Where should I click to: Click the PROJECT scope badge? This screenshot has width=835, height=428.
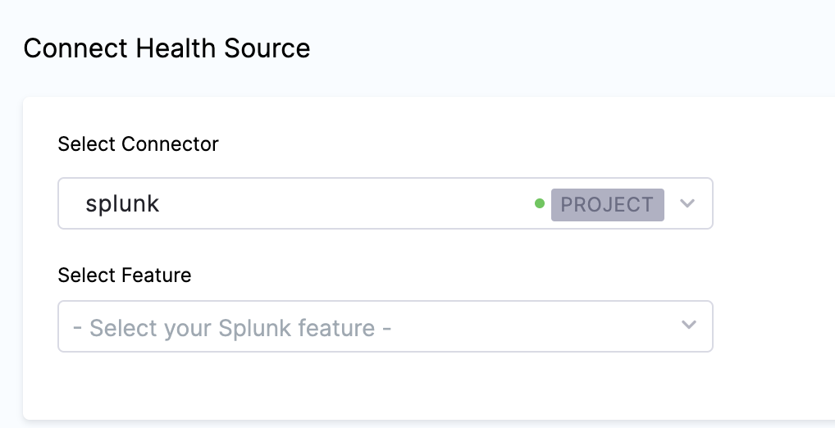coord(607,204)
